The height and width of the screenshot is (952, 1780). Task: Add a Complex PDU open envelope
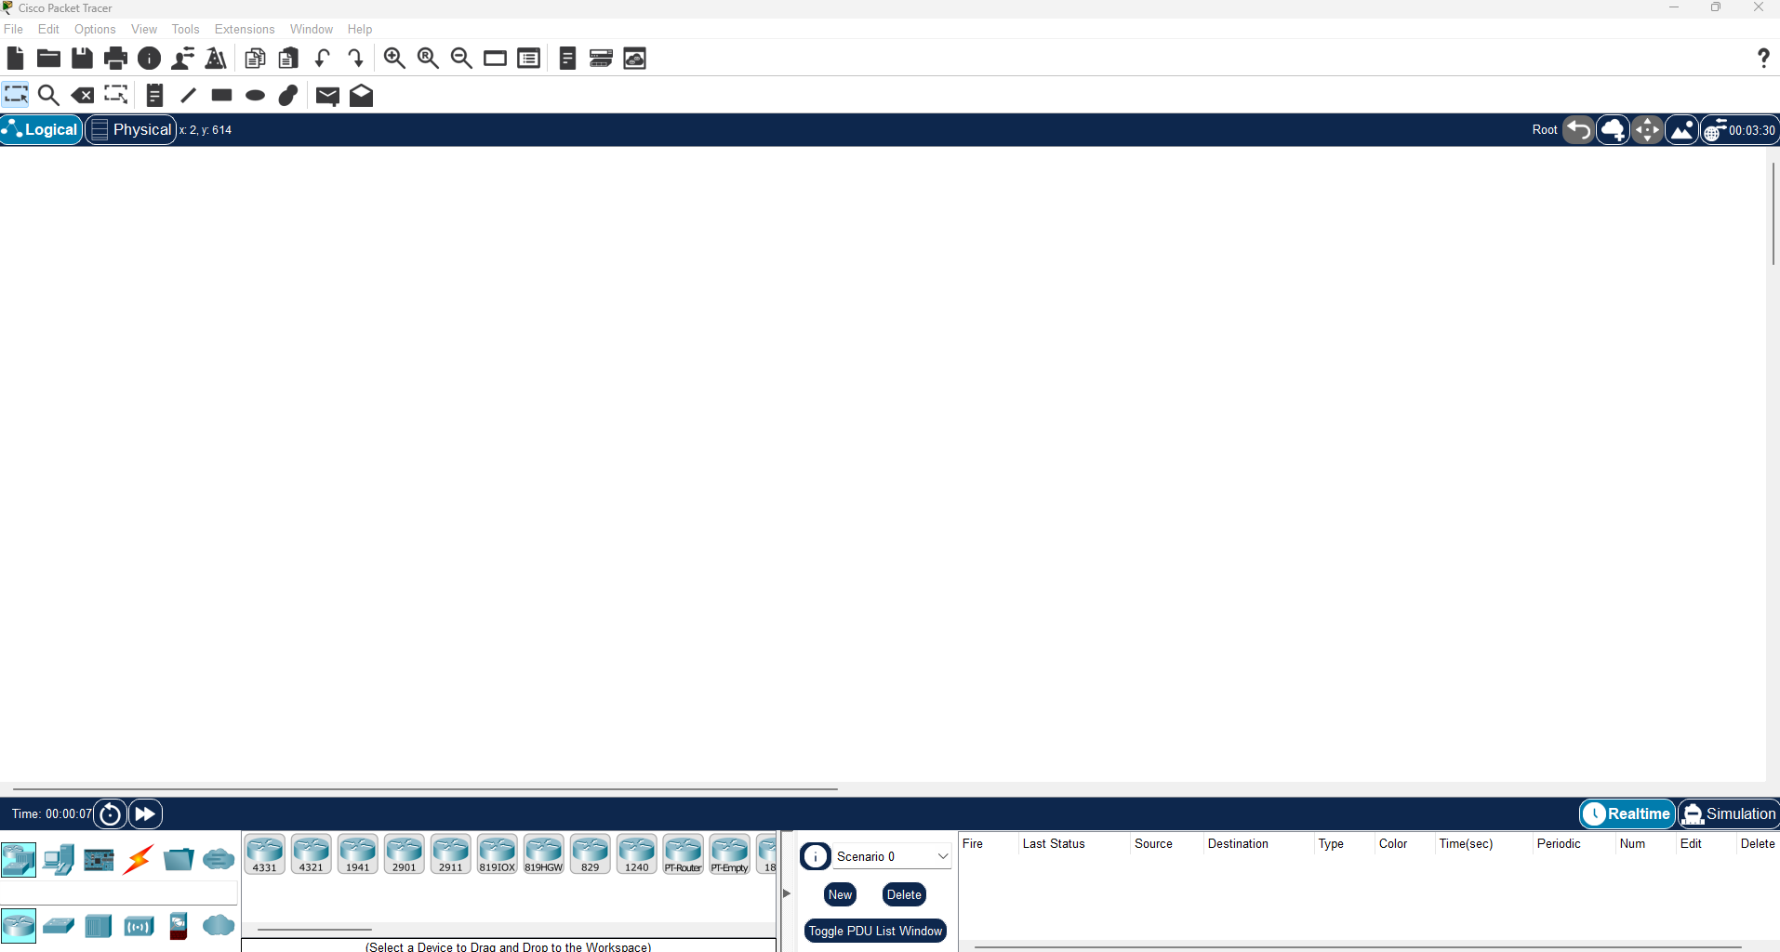pyautogui.click(x=361, y=95)
